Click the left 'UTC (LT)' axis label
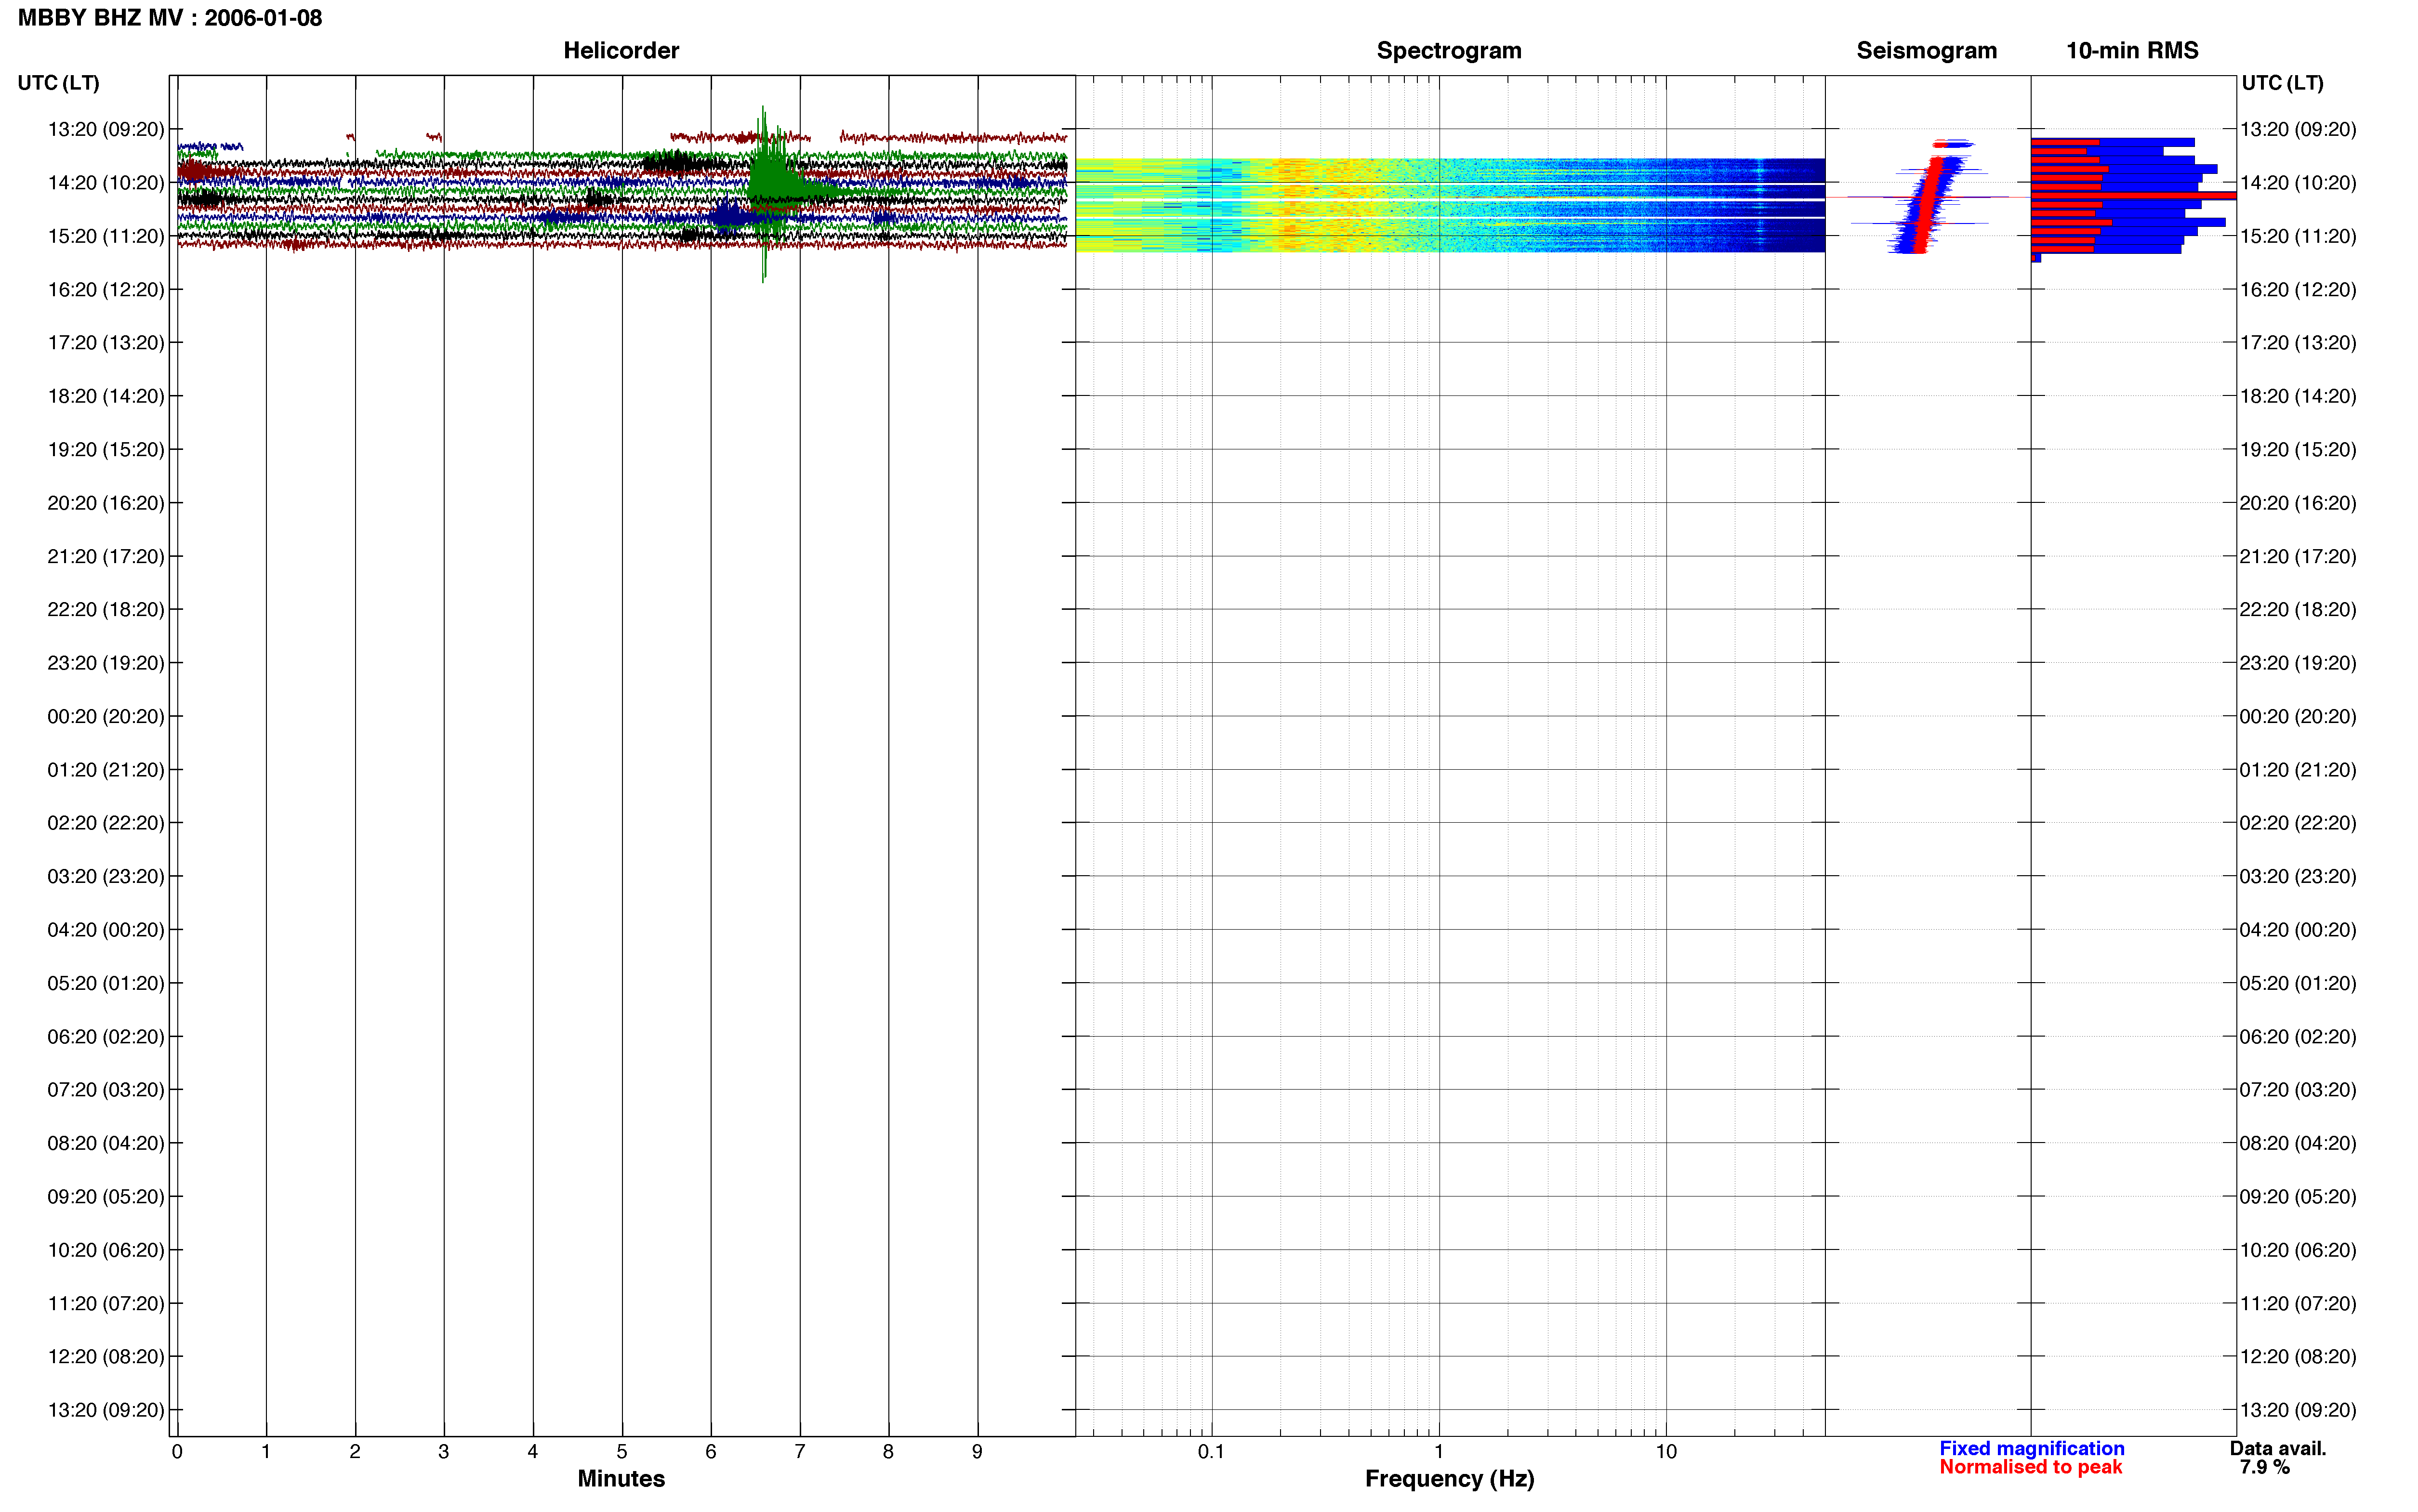 tap(58, 83)
